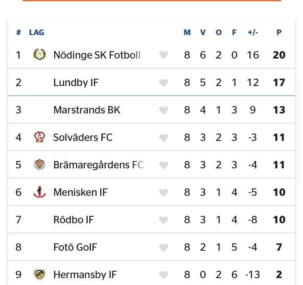Open the Hermansby IF team name link
The height and width of the screenshot is (285, 303).
pos(85,275)
